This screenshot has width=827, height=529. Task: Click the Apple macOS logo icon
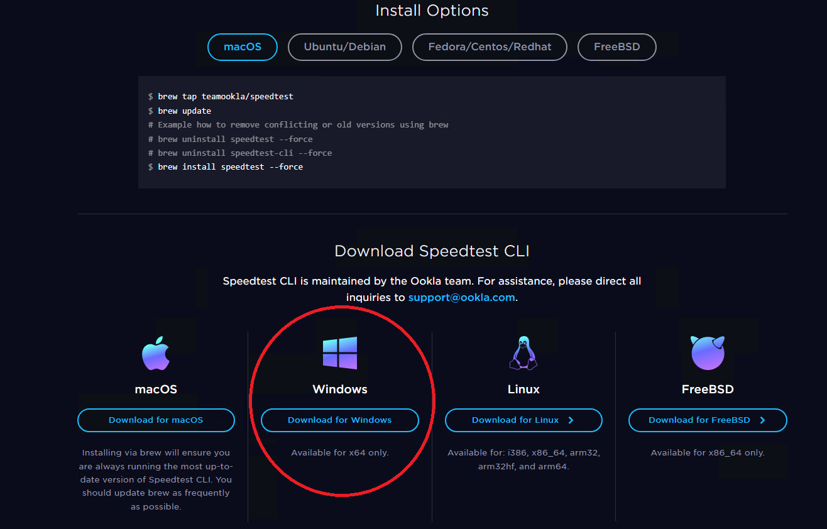coord(156,353)
